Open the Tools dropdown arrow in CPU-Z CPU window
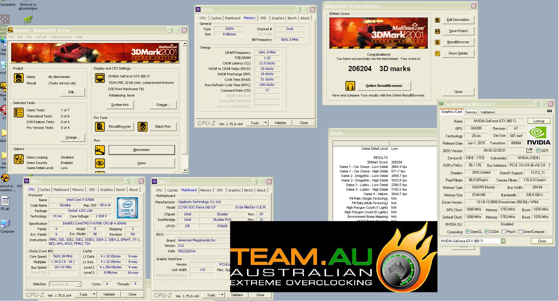 94,294
